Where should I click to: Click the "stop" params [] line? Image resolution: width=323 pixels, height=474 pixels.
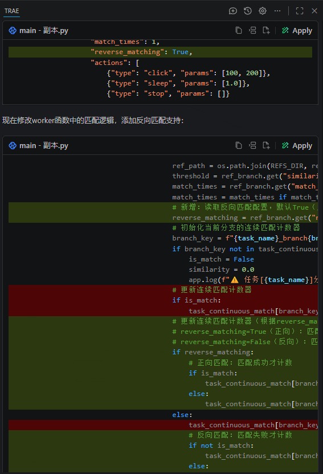tap(168, 93)
